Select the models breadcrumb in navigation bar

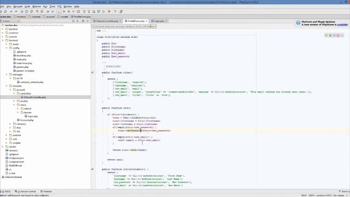tap(63, 16)
